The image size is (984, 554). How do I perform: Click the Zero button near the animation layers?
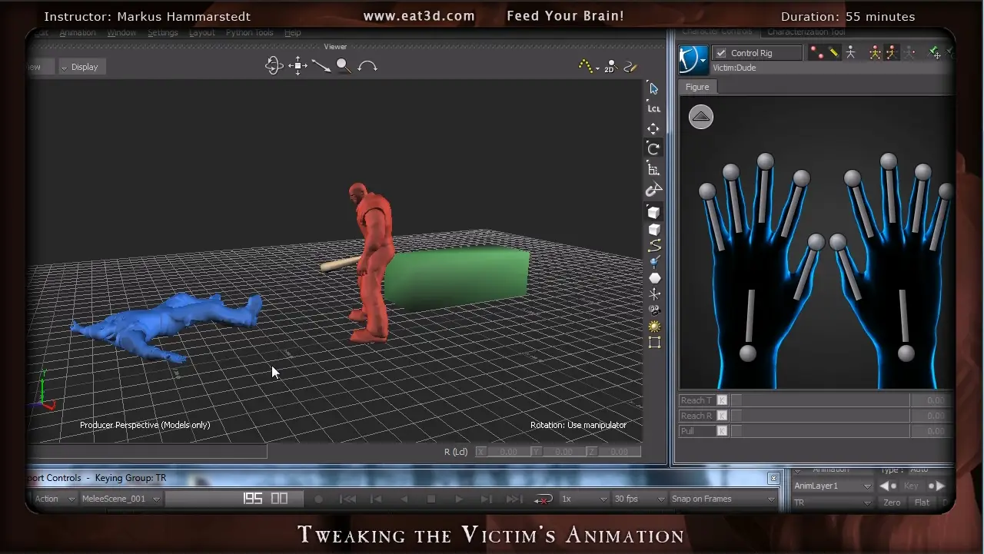point(891,502)
